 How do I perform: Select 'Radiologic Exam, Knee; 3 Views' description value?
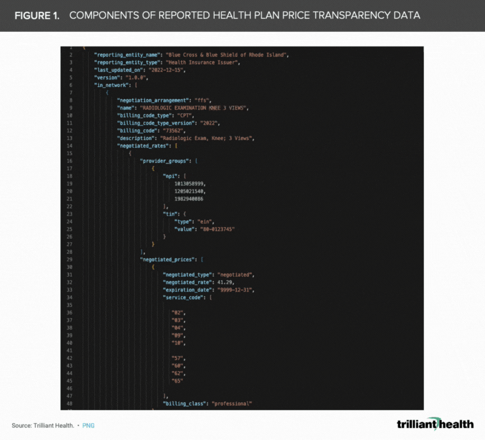(x=206, y=138)
